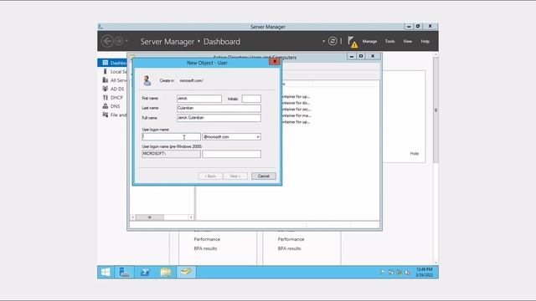Open DNS in the sidebar
Image resolution: width=536 pixels, height=301 pixels.
[x=111, y=106]
